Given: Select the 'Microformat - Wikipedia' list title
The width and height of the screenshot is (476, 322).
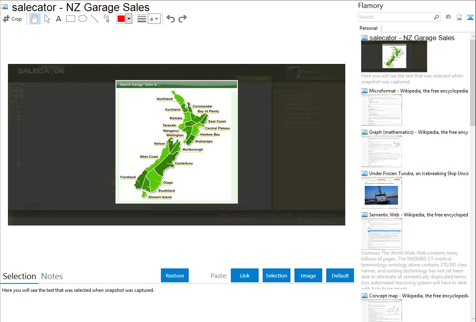Looking at the screenshot, I should point(418,91).
